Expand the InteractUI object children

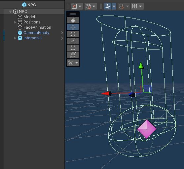15,38
